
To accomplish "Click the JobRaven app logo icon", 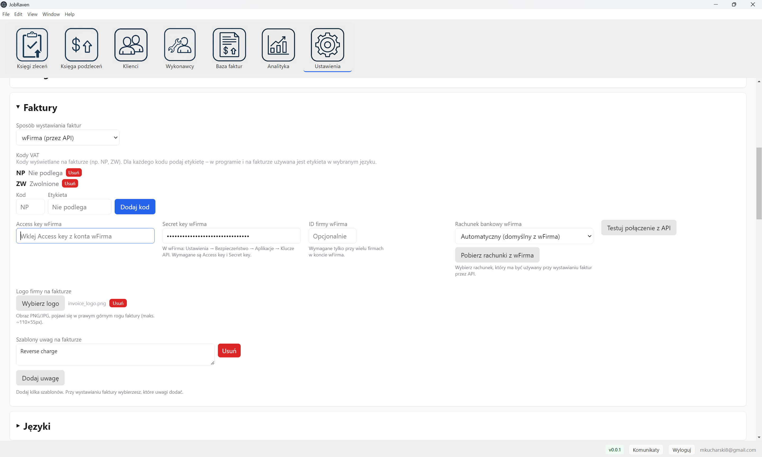I will (4, 4).
